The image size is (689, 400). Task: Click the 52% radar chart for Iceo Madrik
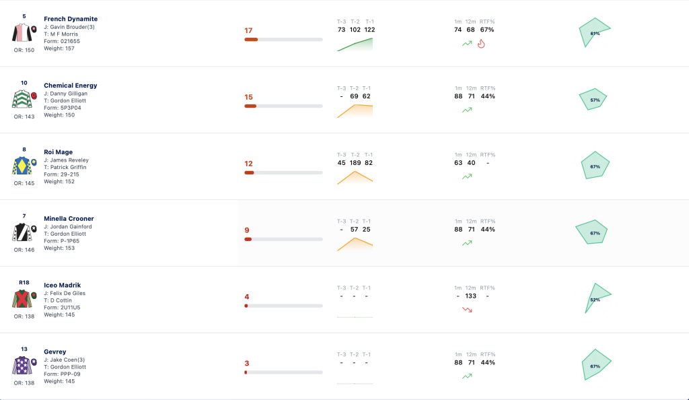coord(597,298)
